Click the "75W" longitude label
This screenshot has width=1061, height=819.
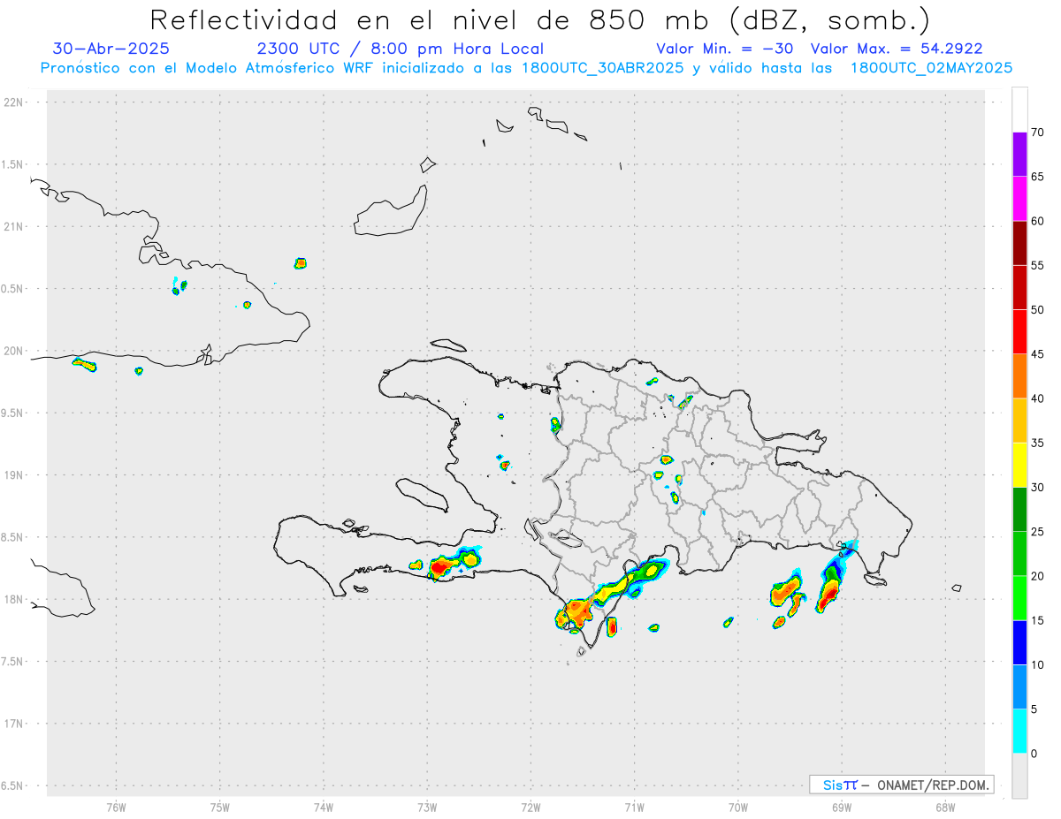click(220, 808)
